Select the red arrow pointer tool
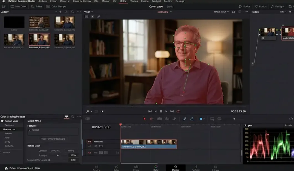This screenshot has height=171, width=294. point(145,119)
